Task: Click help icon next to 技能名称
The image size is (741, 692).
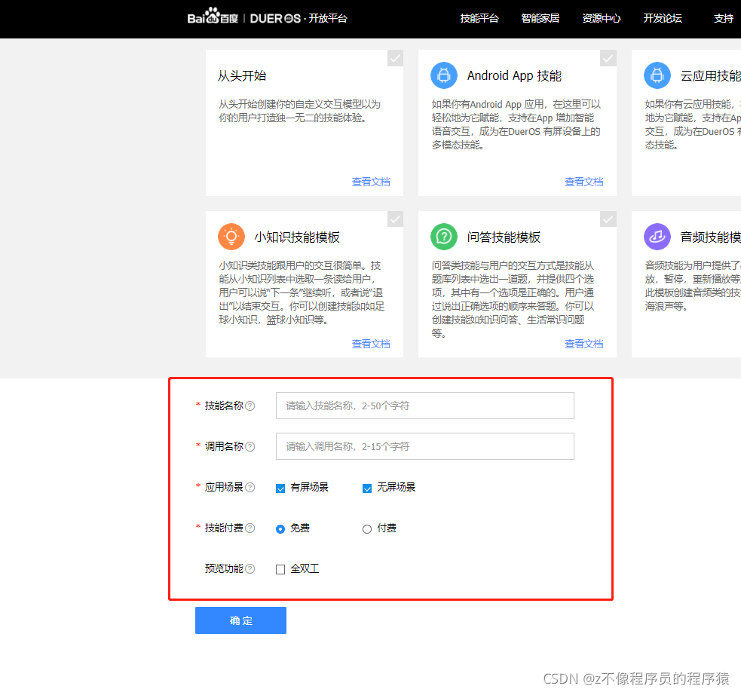Action: click(250, 406)
